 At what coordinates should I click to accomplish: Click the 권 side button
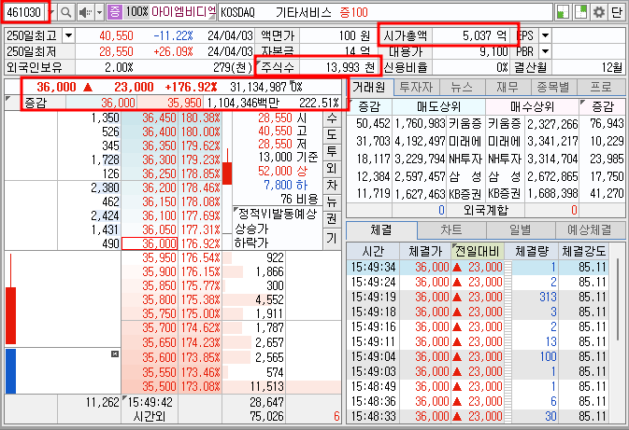click(332, 218)
